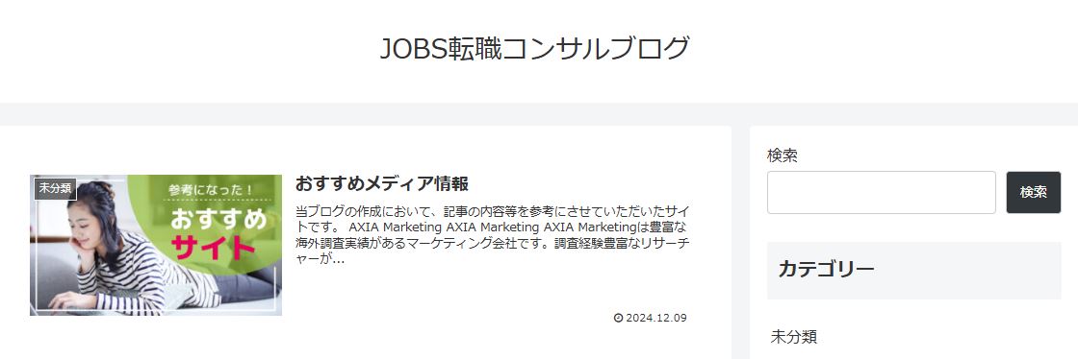Viewport: 1078px width, 359px height.
Task: Click the カテゴリー widget heading
Action: pos(827,269)
